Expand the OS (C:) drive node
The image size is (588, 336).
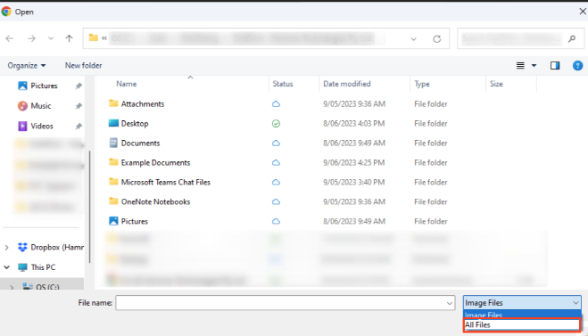tap(12, 288)
